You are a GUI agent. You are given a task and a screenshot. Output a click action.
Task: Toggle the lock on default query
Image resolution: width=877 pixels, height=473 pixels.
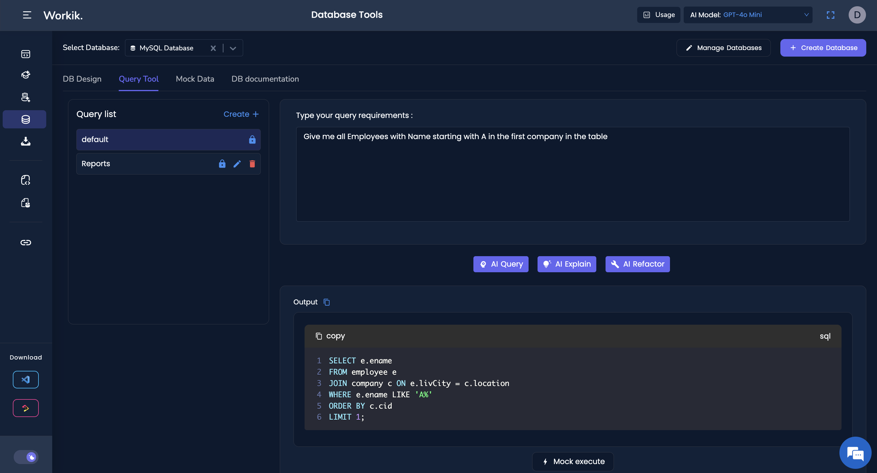pyautogui.click(x=252, y=139)
